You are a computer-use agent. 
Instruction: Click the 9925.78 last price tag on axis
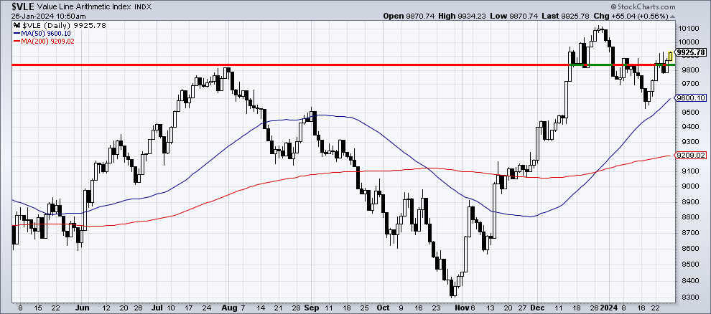[x=691, y=52]
